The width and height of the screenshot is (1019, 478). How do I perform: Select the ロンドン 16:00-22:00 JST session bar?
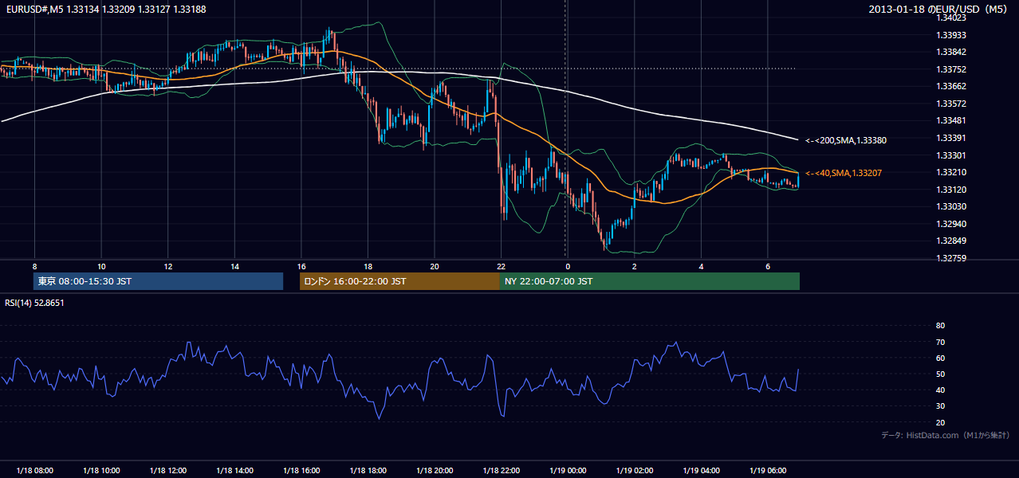point(399,281)
